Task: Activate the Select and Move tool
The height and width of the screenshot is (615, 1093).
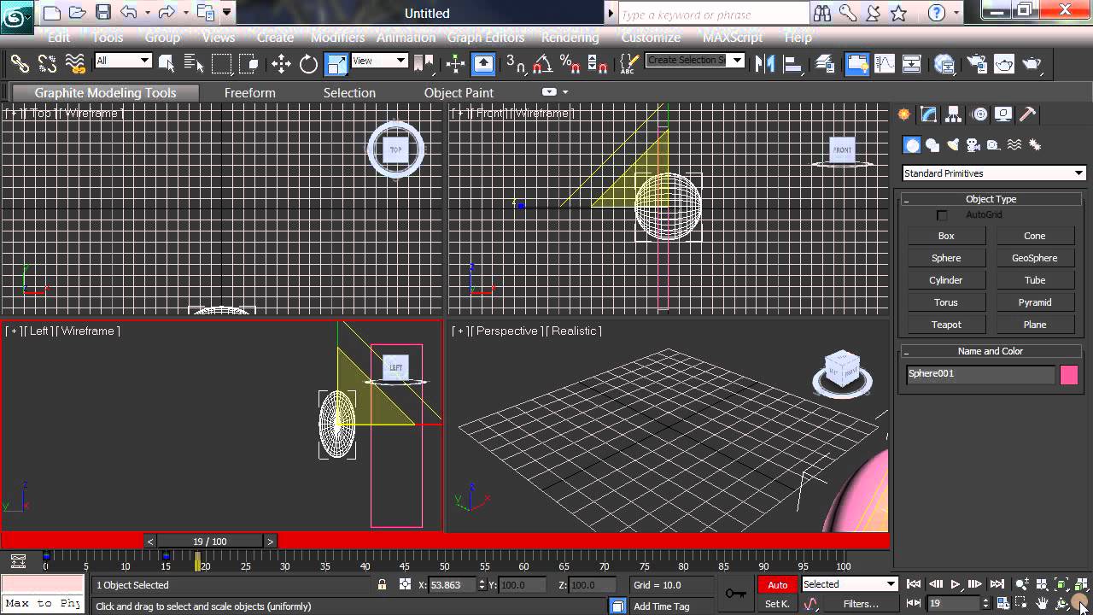Action: tap(281, 63)
